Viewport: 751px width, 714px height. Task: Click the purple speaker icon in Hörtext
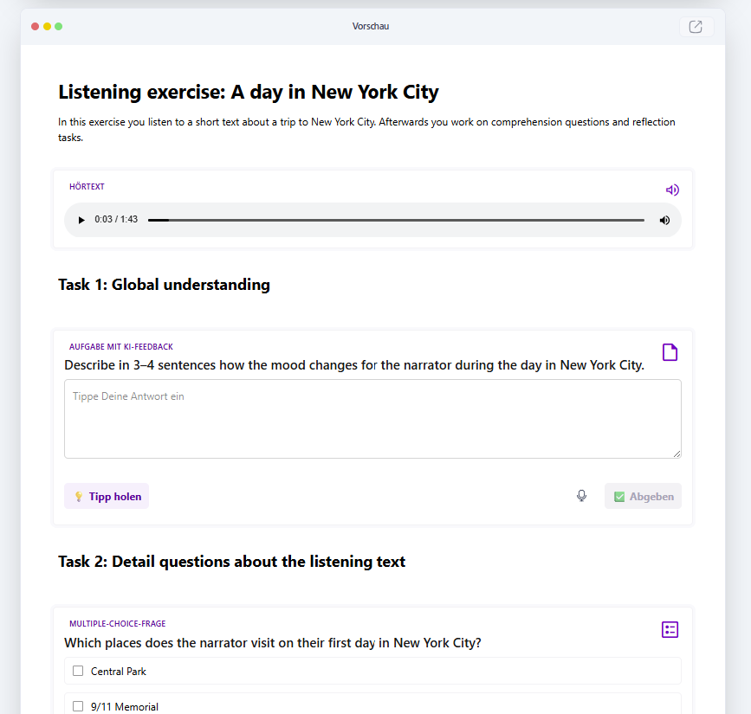click(671, 190)
